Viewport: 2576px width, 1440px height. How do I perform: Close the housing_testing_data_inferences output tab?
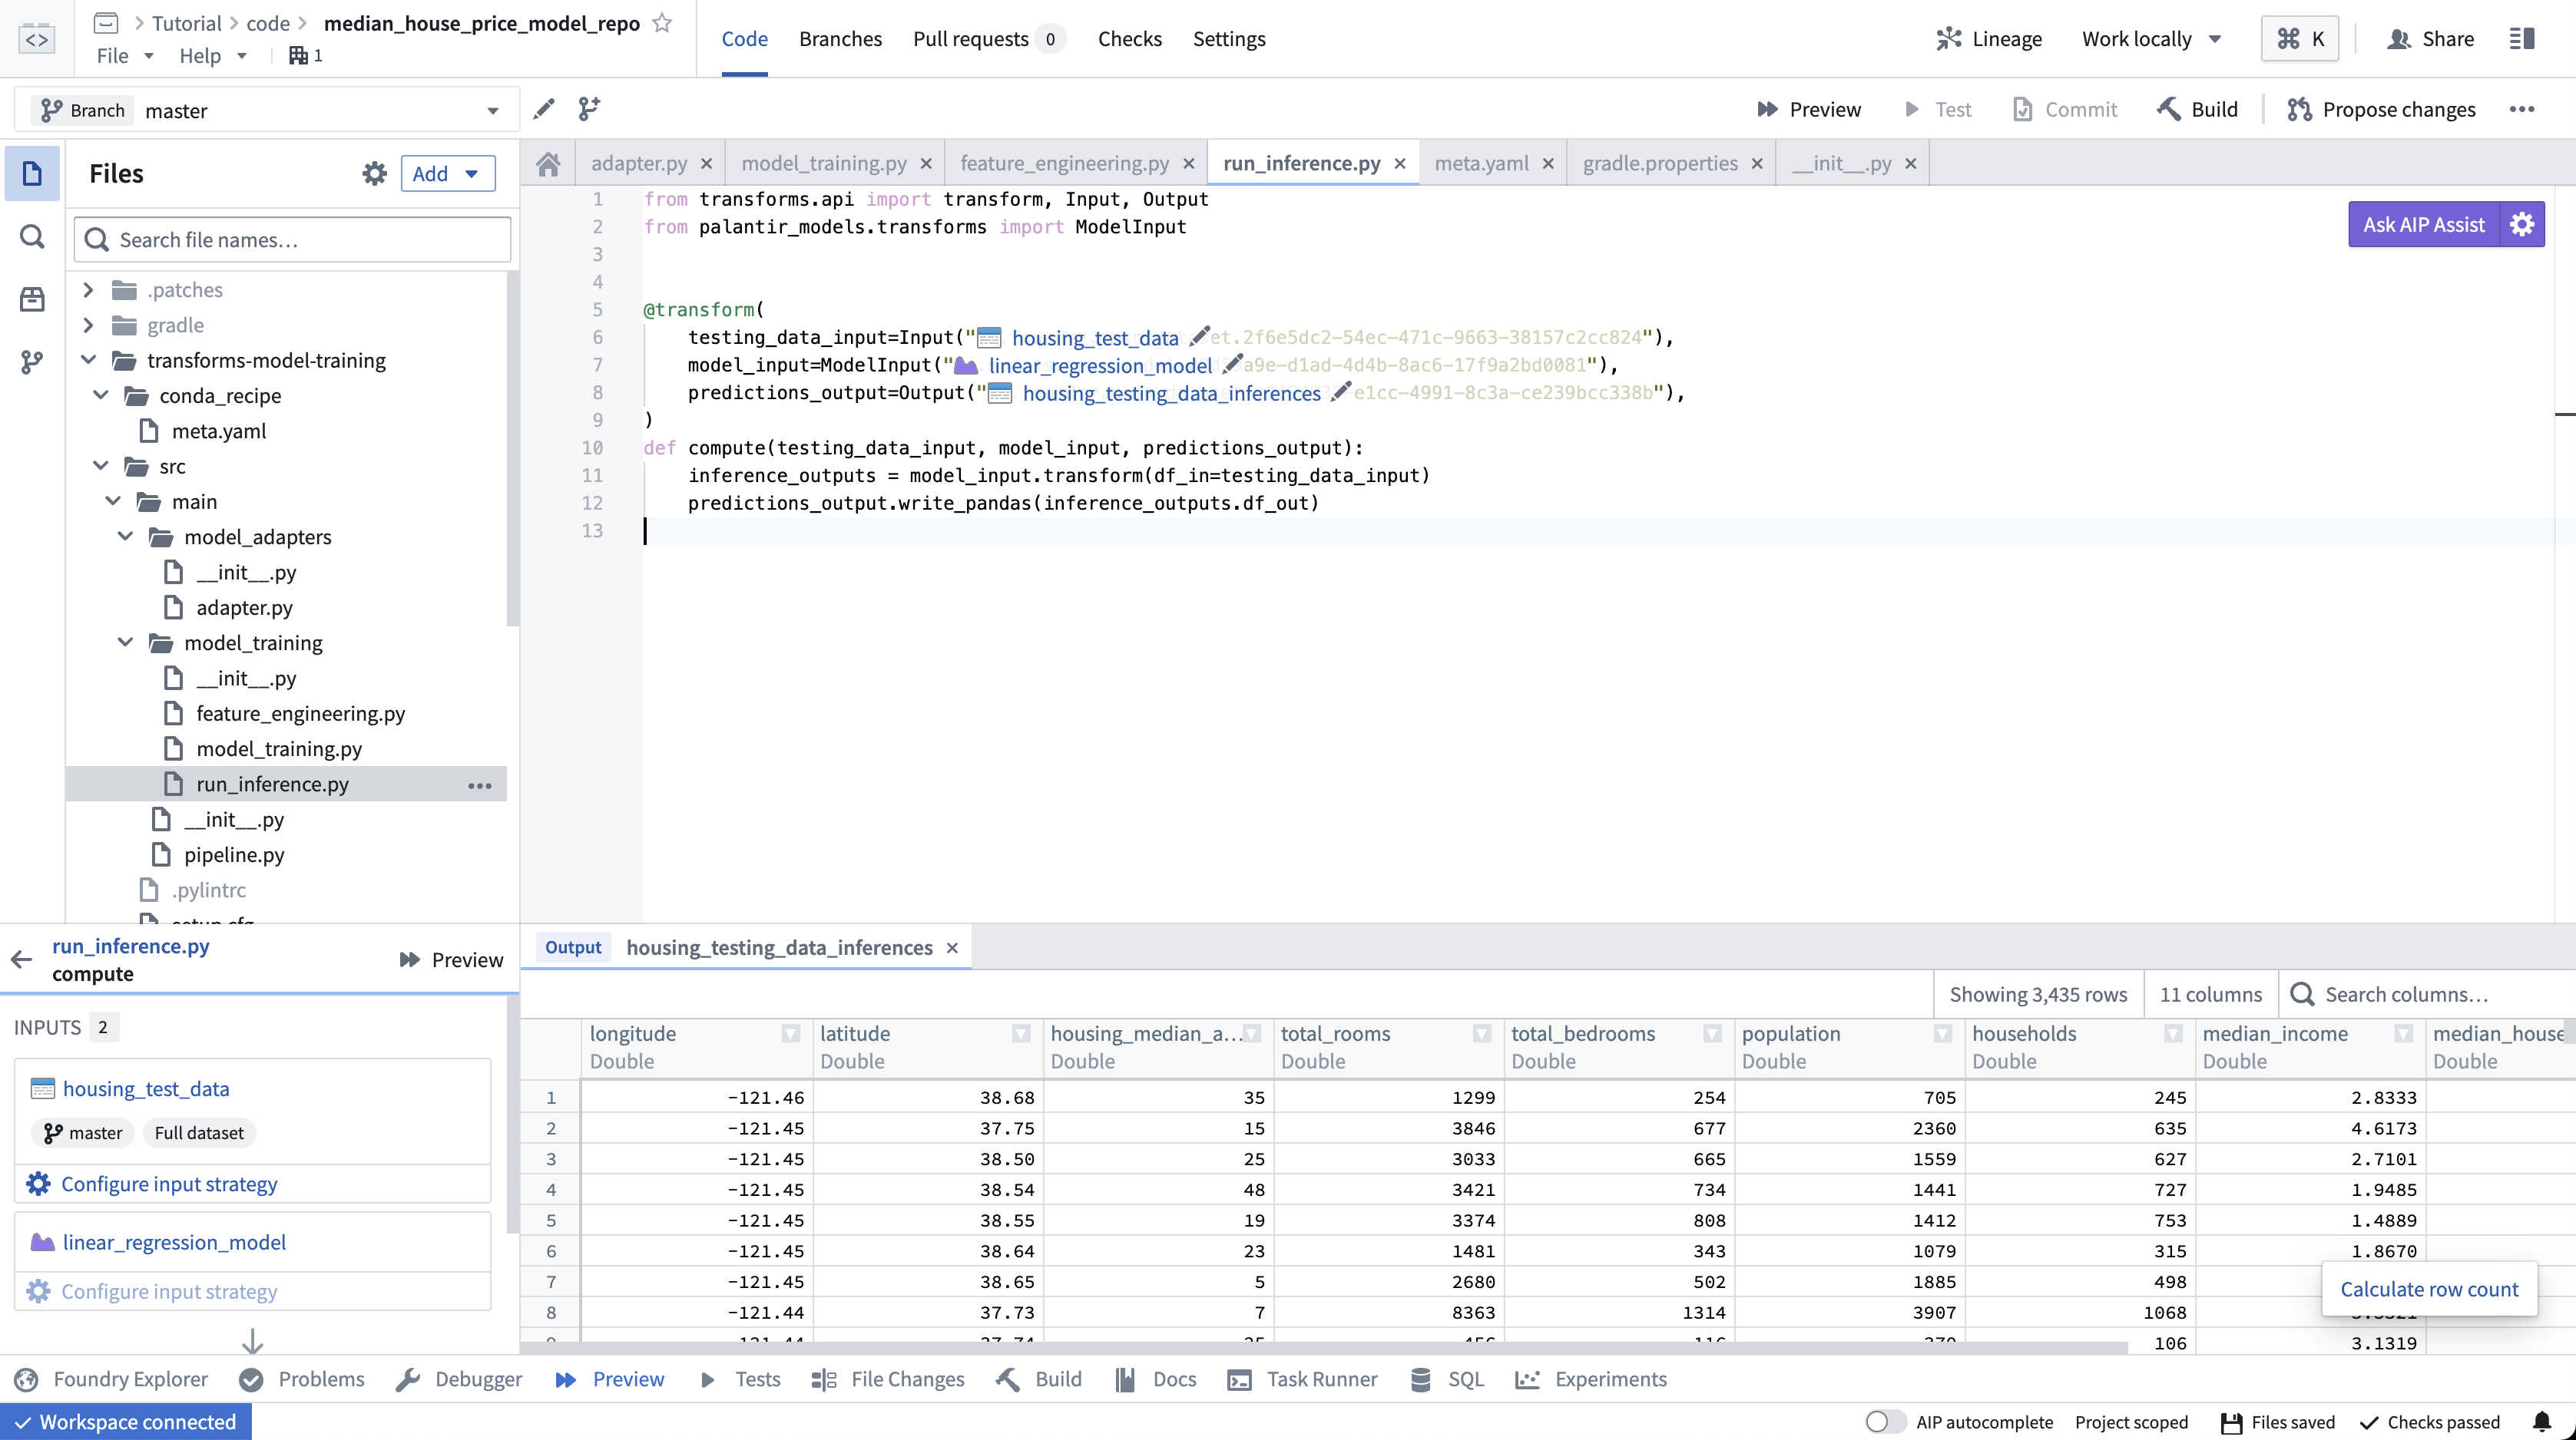pos(952,947)
